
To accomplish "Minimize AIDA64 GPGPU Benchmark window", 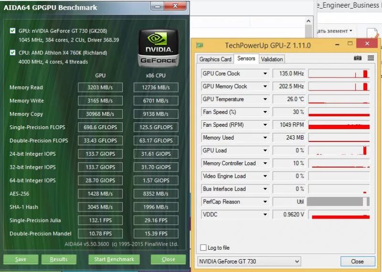I will click(x=158, y=6).
